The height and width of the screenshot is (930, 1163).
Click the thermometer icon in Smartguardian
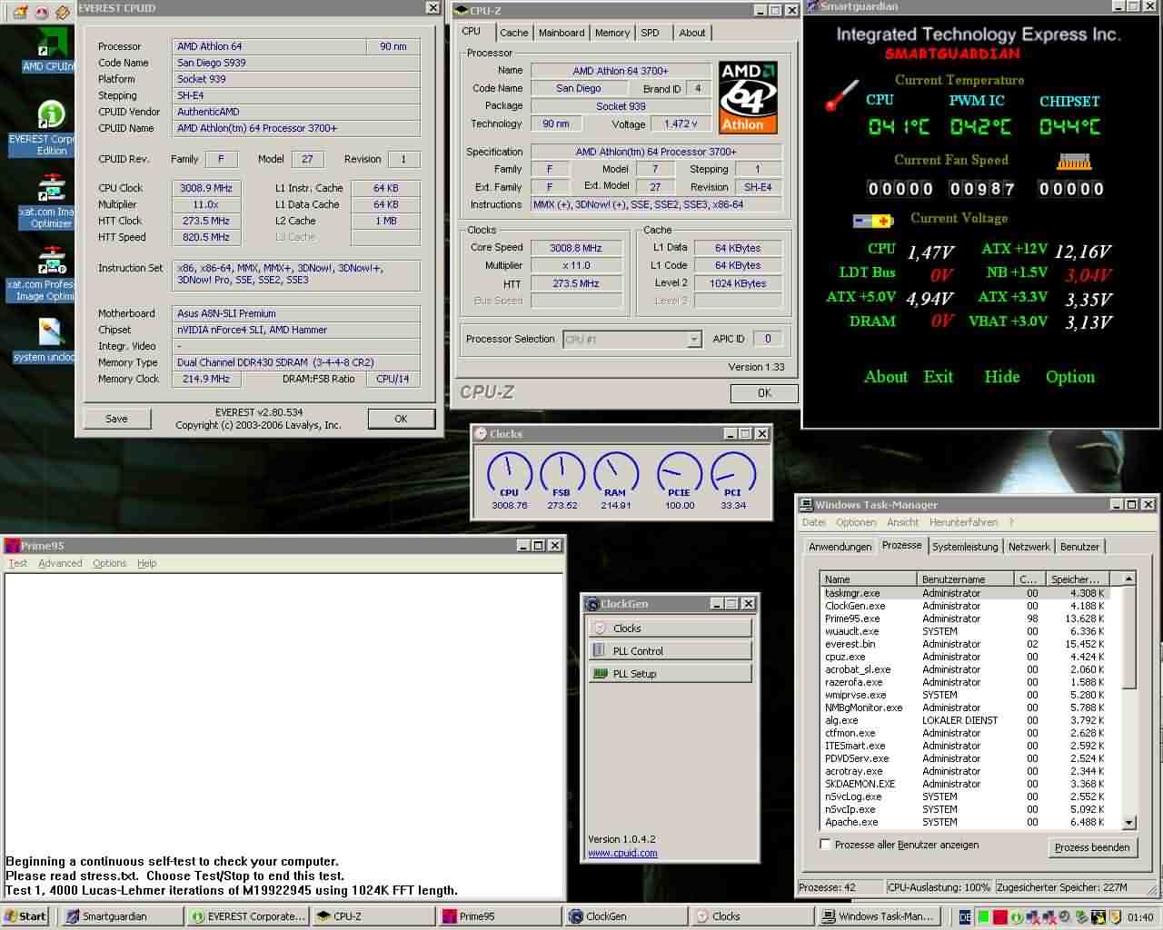[x=841, y=96]
